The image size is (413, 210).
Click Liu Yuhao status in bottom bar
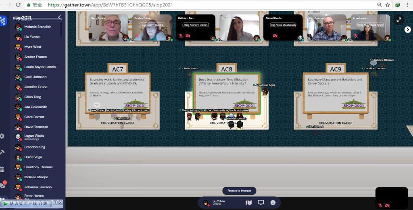(218, 202)
